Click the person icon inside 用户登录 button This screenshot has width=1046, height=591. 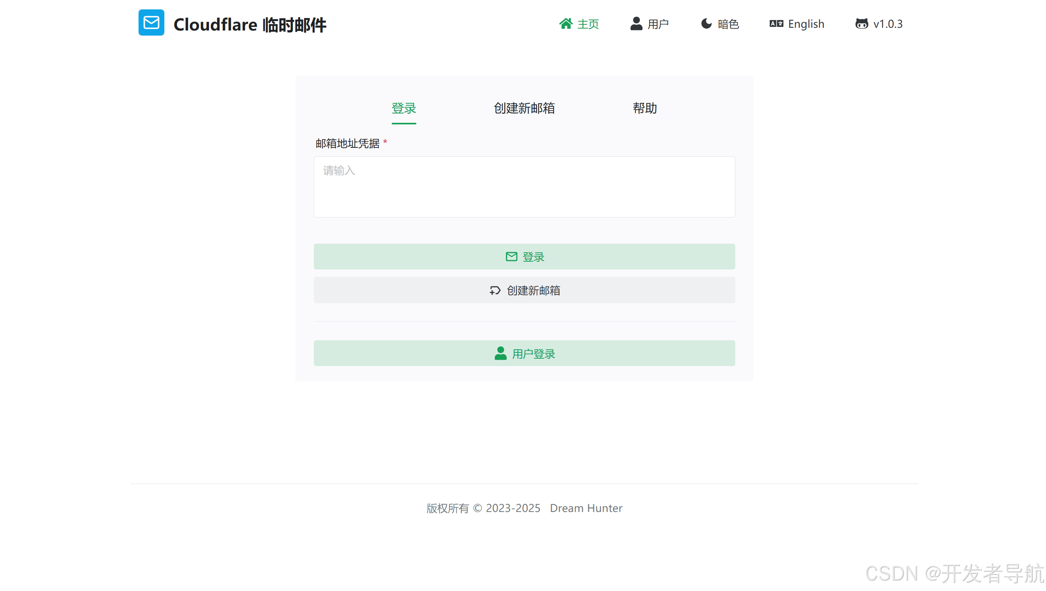500,353
